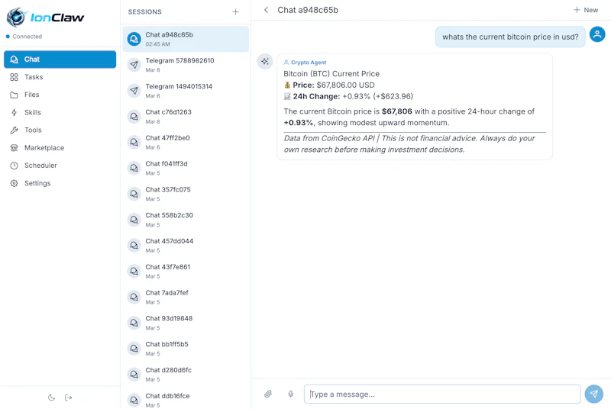Image resolution: width=611 pixels, height=409 pixels.
Task: Open session Chat d280d6fc
Action: pos(186,375)
